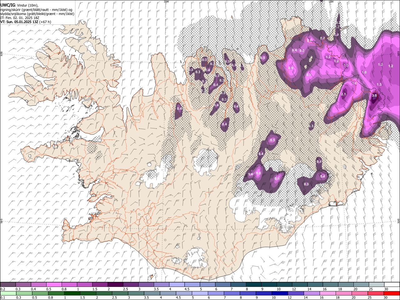Screen dimensions: 400x300
Task: Click the 'VT: Sun. 05.01.2025 13Z (+67 h)' line
Action: coord(26,22)
